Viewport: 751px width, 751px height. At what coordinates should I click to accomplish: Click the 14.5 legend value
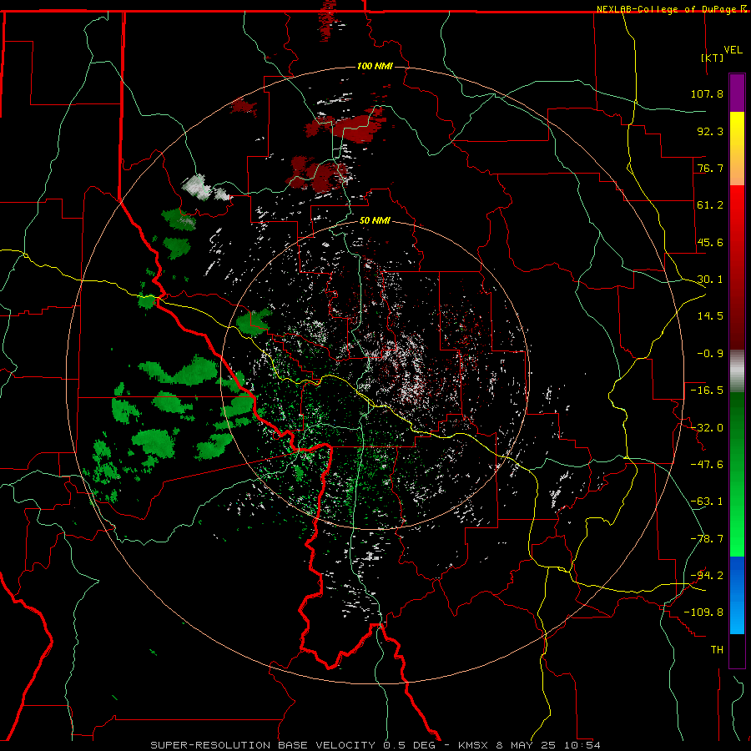(710, 316)
